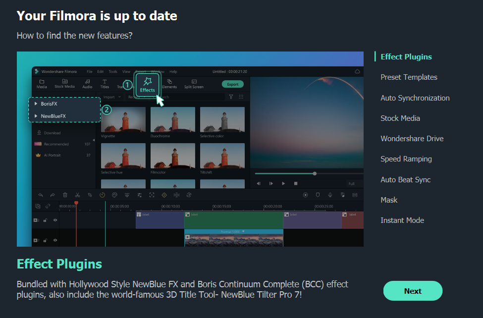The height and width of the screenshot is (318, 483).
Task: Click the scissors split icon
Action: pos(77,195)
